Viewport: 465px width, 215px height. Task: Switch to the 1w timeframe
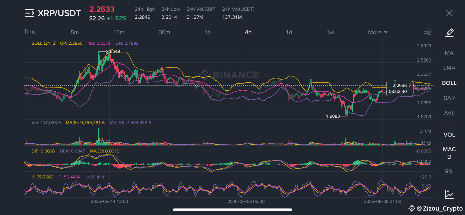330,32
